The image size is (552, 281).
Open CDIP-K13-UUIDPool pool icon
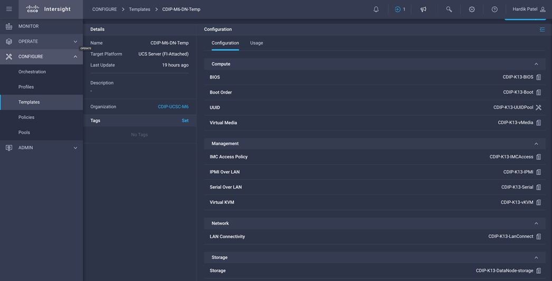click(x=539, y=108)
